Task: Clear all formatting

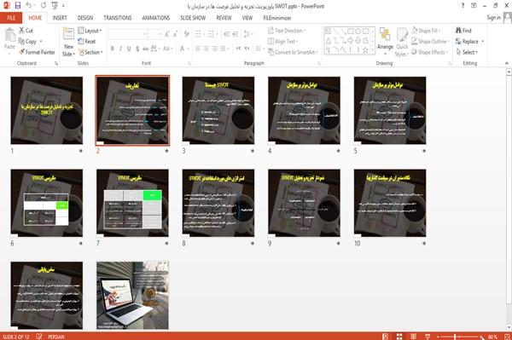Action: [186, 34]
